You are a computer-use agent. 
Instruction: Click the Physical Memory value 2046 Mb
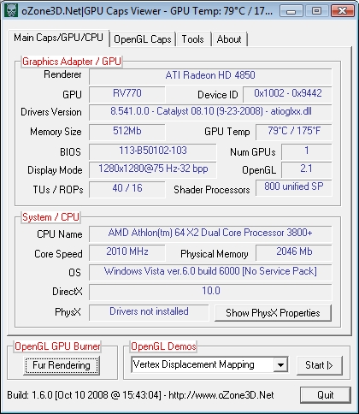294,252
